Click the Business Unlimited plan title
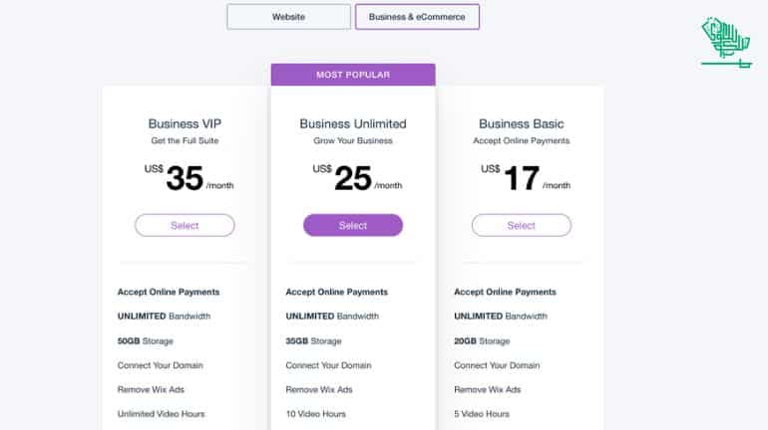 tap(353, 123)
